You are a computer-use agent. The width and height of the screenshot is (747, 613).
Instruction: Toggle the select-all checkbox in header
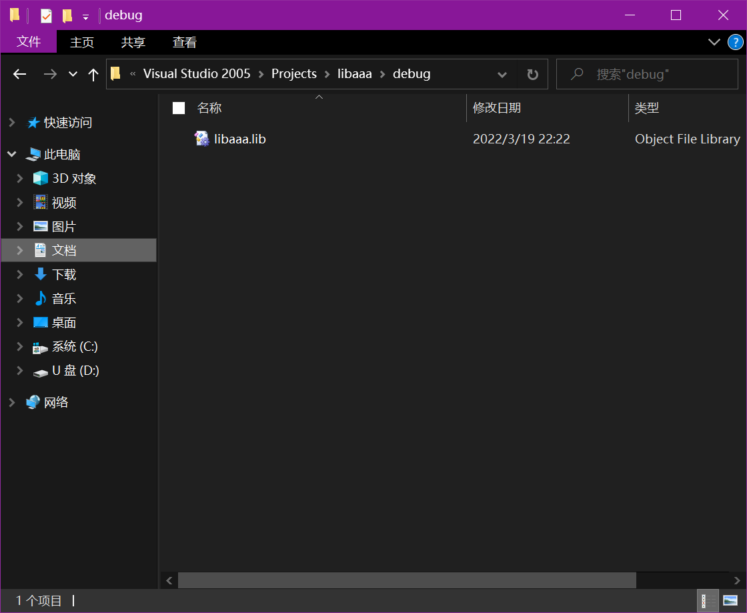tap(179, 108)
